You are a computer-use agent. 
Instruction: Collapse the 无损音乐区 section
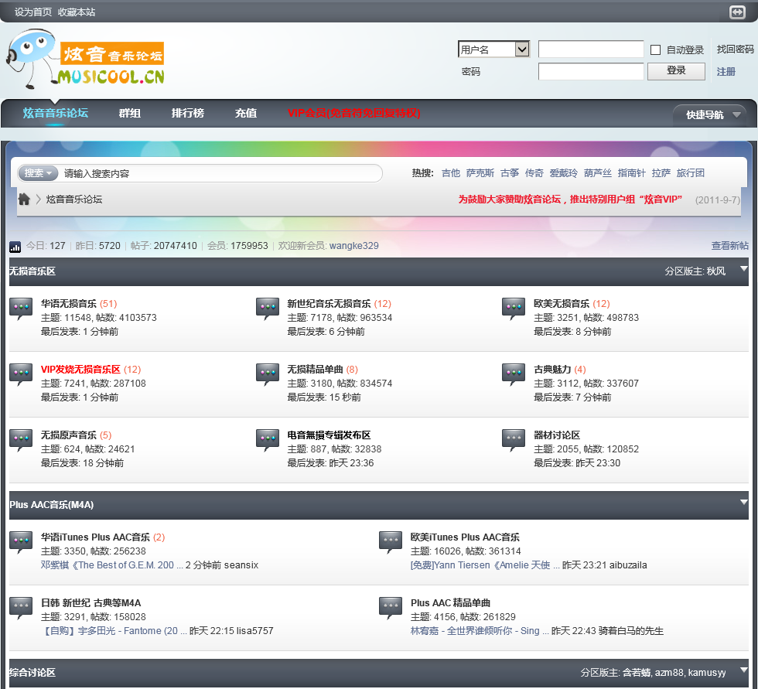(x=744, y=268)
